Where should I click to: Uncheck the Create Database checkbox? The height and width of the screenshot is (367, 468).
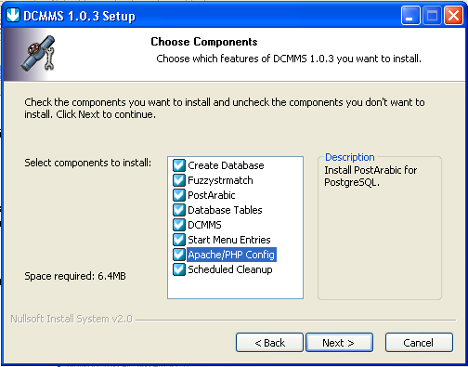[x=179, y=165]
